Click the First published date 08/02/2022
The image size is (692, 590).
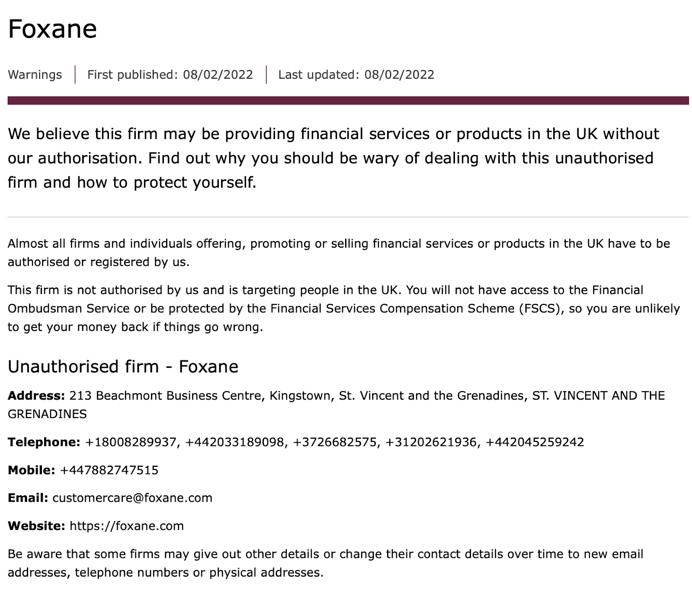218,75
